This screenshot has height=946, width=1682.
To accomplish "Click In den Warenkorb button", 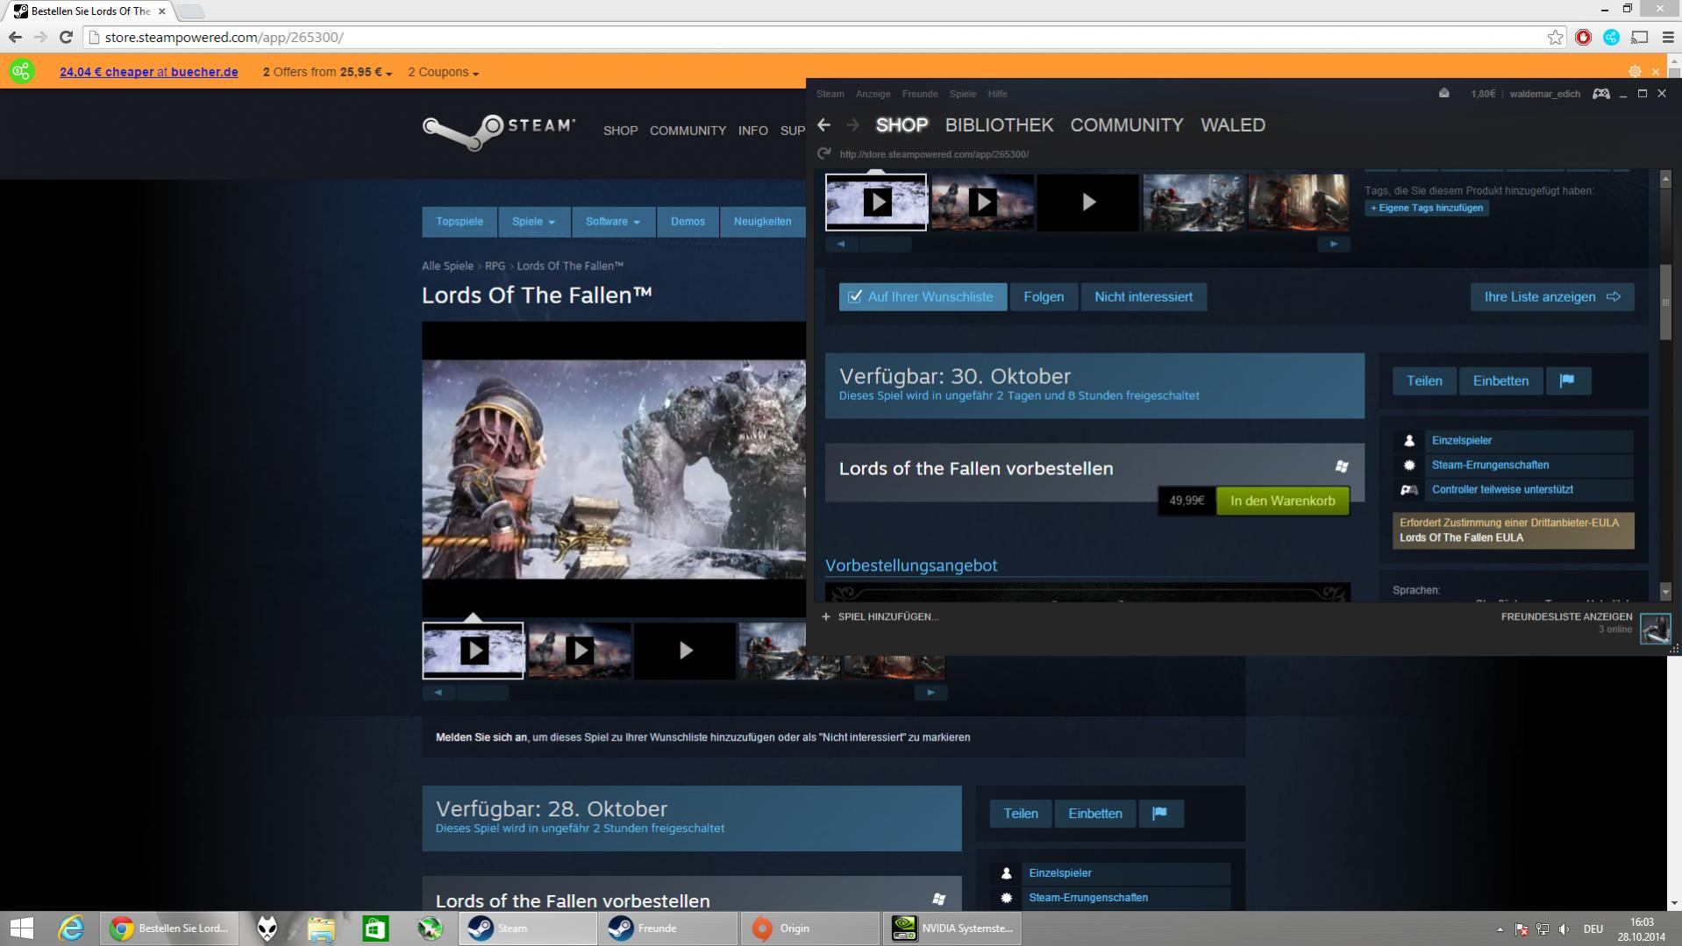I will pos(1282,501).
